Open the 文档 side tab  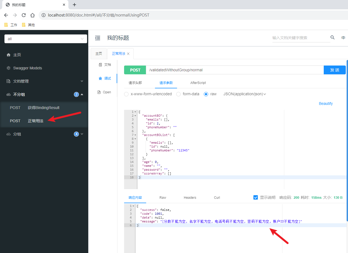[105, 65]
